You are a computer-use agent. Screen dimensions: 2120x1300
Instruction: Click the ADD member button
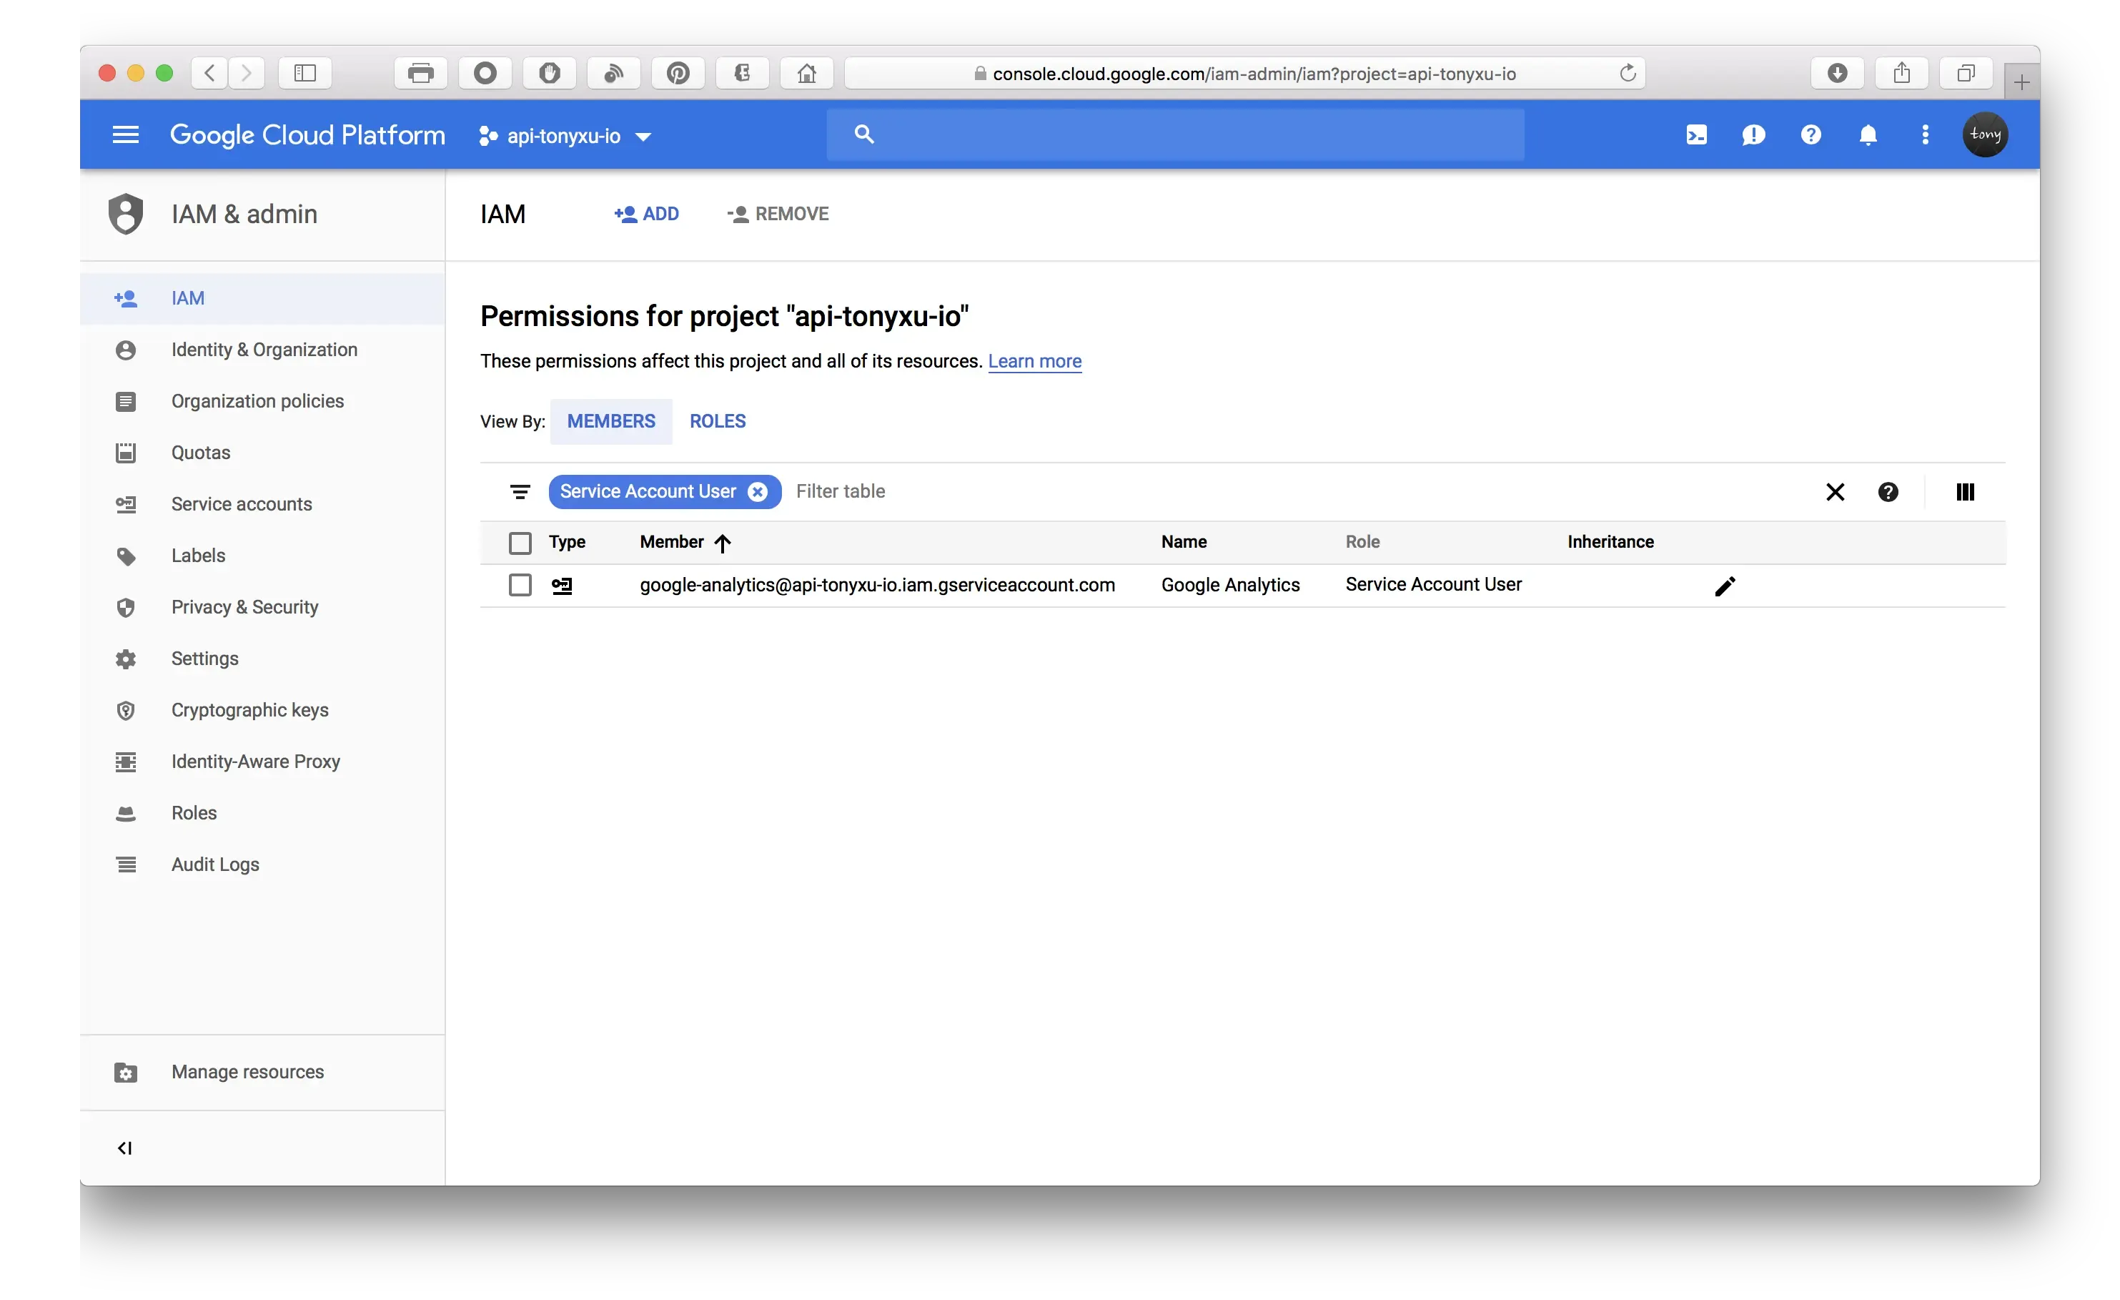click(x=646, y=214)
